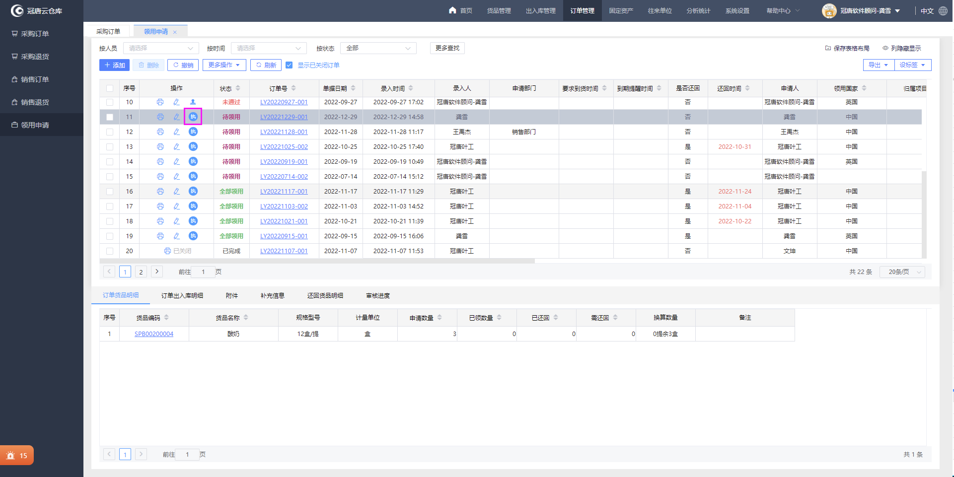
Task: Click the 添加 button
Action: pos(115,65)
